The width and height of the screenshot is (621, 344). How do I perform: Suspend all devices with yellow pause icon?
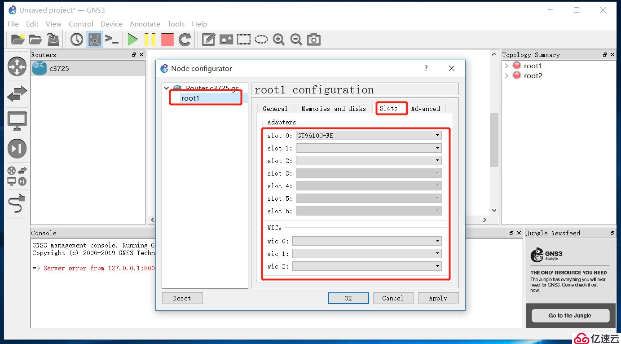pos(150,40)
